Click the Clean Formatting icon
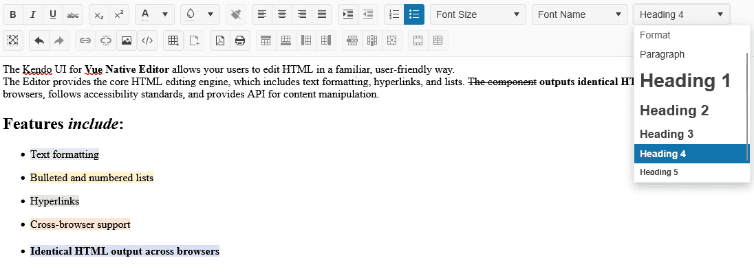This screenshot has height=280, width=754. pos(235,14)
